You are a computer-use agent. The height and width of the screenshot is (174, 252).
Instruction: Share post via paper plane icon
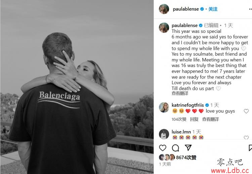188,148
